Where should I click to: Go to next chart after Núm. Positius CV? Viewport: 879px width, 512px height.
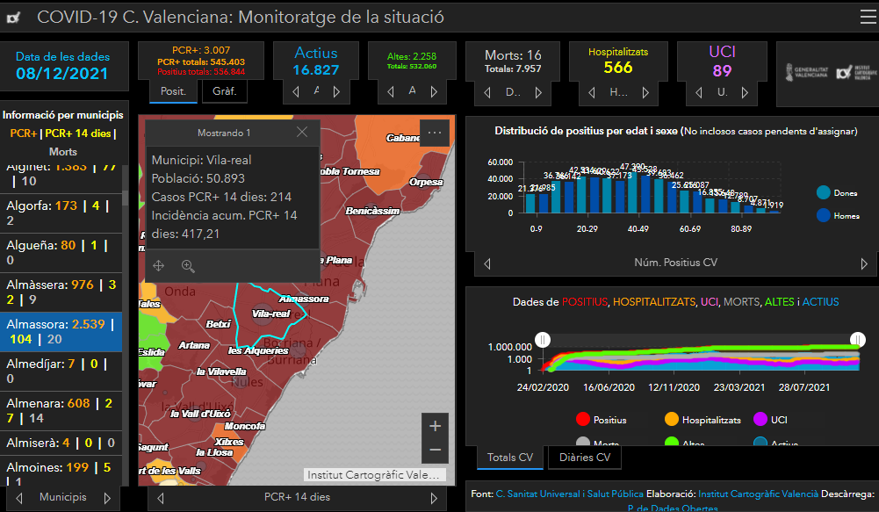(x=864, y=263)
